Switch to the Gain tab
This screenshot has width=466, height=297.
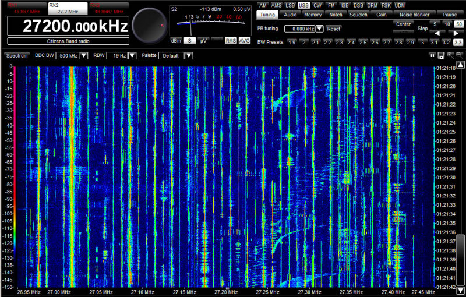382,15
